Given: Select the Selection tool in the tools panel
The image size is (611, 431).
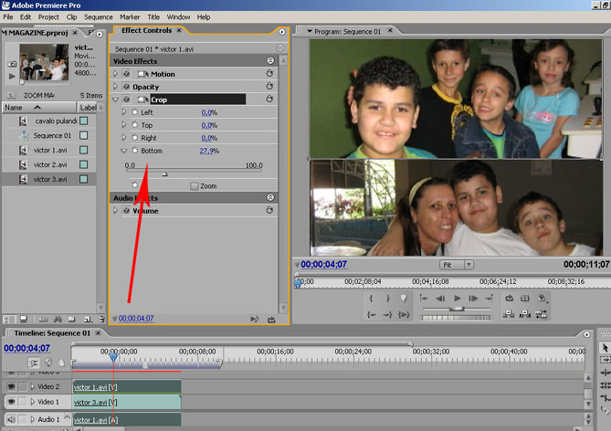Looking at the screenshot, I should (604, 348).
